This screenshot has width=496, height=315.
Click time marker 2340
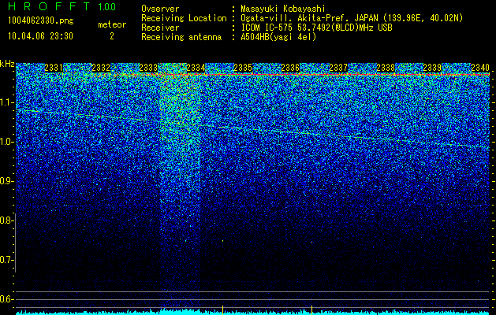click(480, 68)
